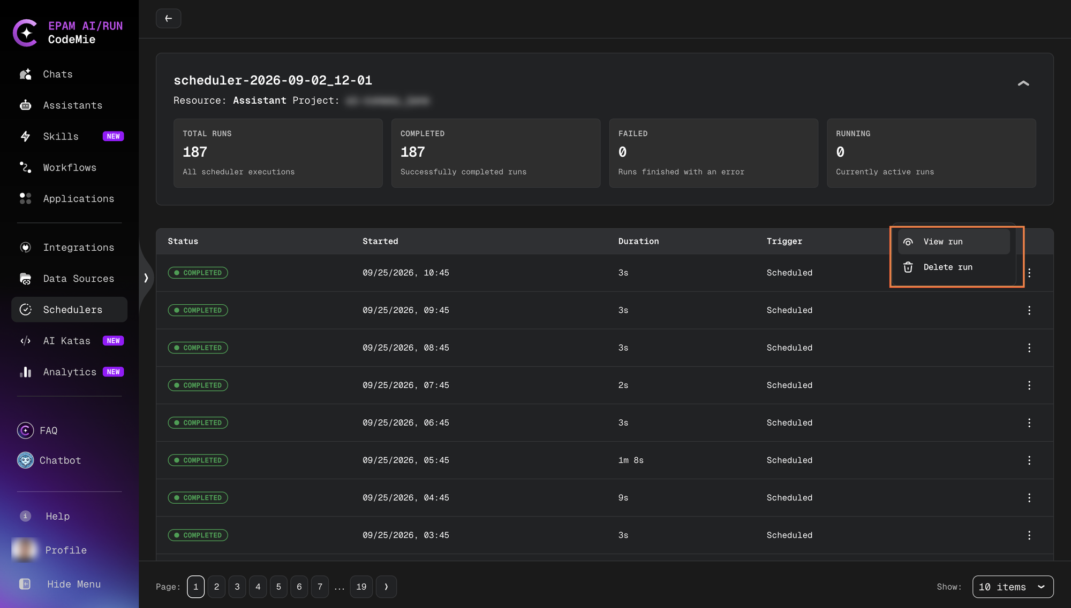Open Data Sources in the sidebar
Image resolution: width=1071 pixels, height=608 pixels.
(70, 279)
